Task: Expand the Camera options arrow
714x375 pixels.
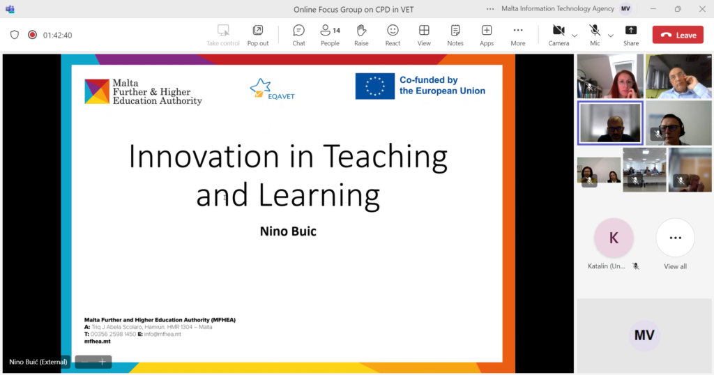Action: pyautogui.click(x=575, y=36)
